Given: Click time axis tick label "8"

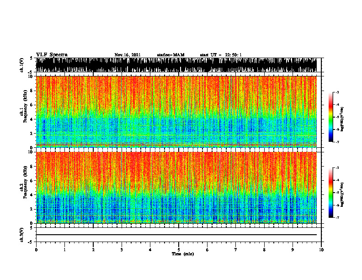Looking at the screenshot, I should (264, 250).
